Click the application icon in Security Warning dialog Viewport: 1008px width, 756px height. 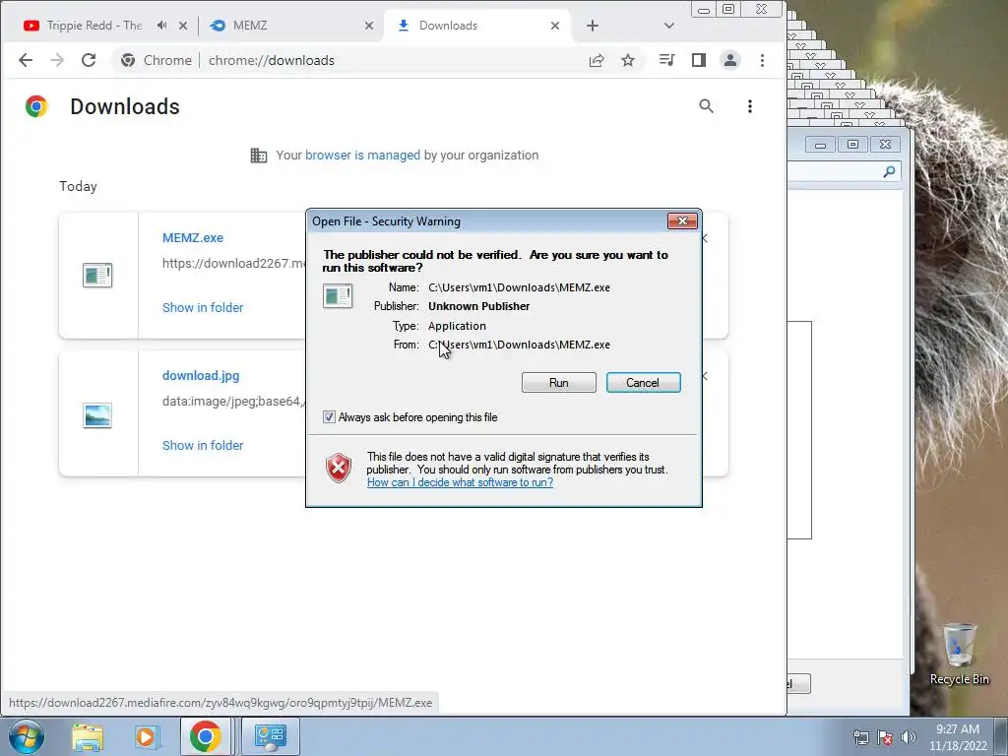338,295
